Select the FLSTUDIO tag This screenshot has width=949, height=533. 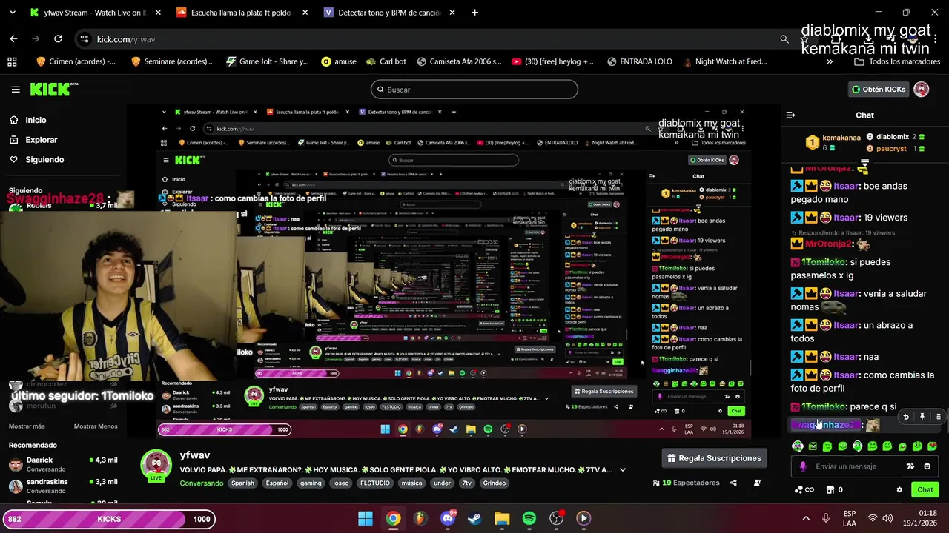375,483
